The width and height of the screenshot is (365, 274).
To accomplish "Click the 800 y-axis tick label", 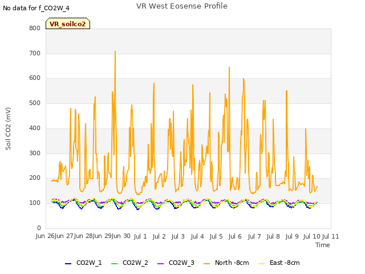I will (x=35, y=28).
